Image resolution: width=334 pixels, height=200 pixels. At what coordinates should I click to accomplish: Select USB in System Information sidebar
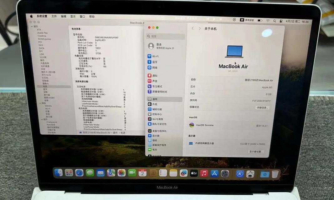(x=42, y=54)
